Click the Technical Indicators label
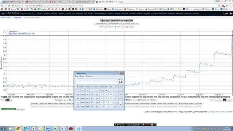Viewport: 233px width, 131px height. [8, 109]
